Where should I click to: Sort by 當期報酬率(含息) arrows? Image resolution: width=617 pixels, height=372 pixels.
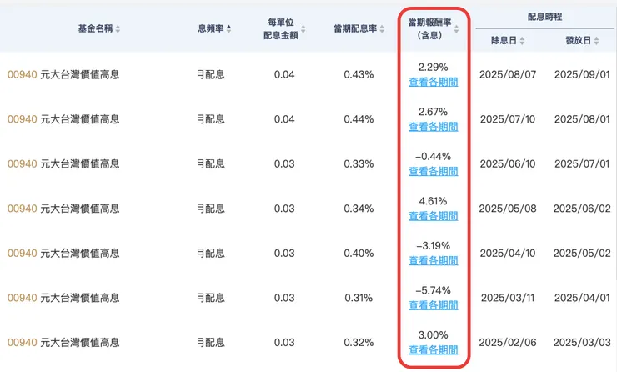click(x=456, y=28)
